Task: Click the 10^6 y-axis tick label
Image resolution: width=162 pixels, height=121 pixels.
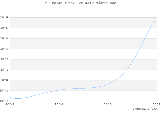Action: [x=4, y=17]
